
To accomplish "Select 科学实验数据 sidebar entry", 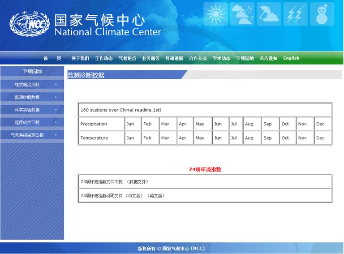I will tap(27, 110).
